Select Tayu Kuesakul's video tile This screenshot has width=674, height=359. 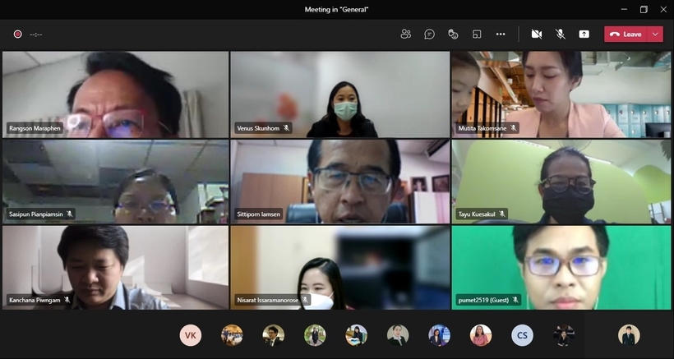coord(561,182)
